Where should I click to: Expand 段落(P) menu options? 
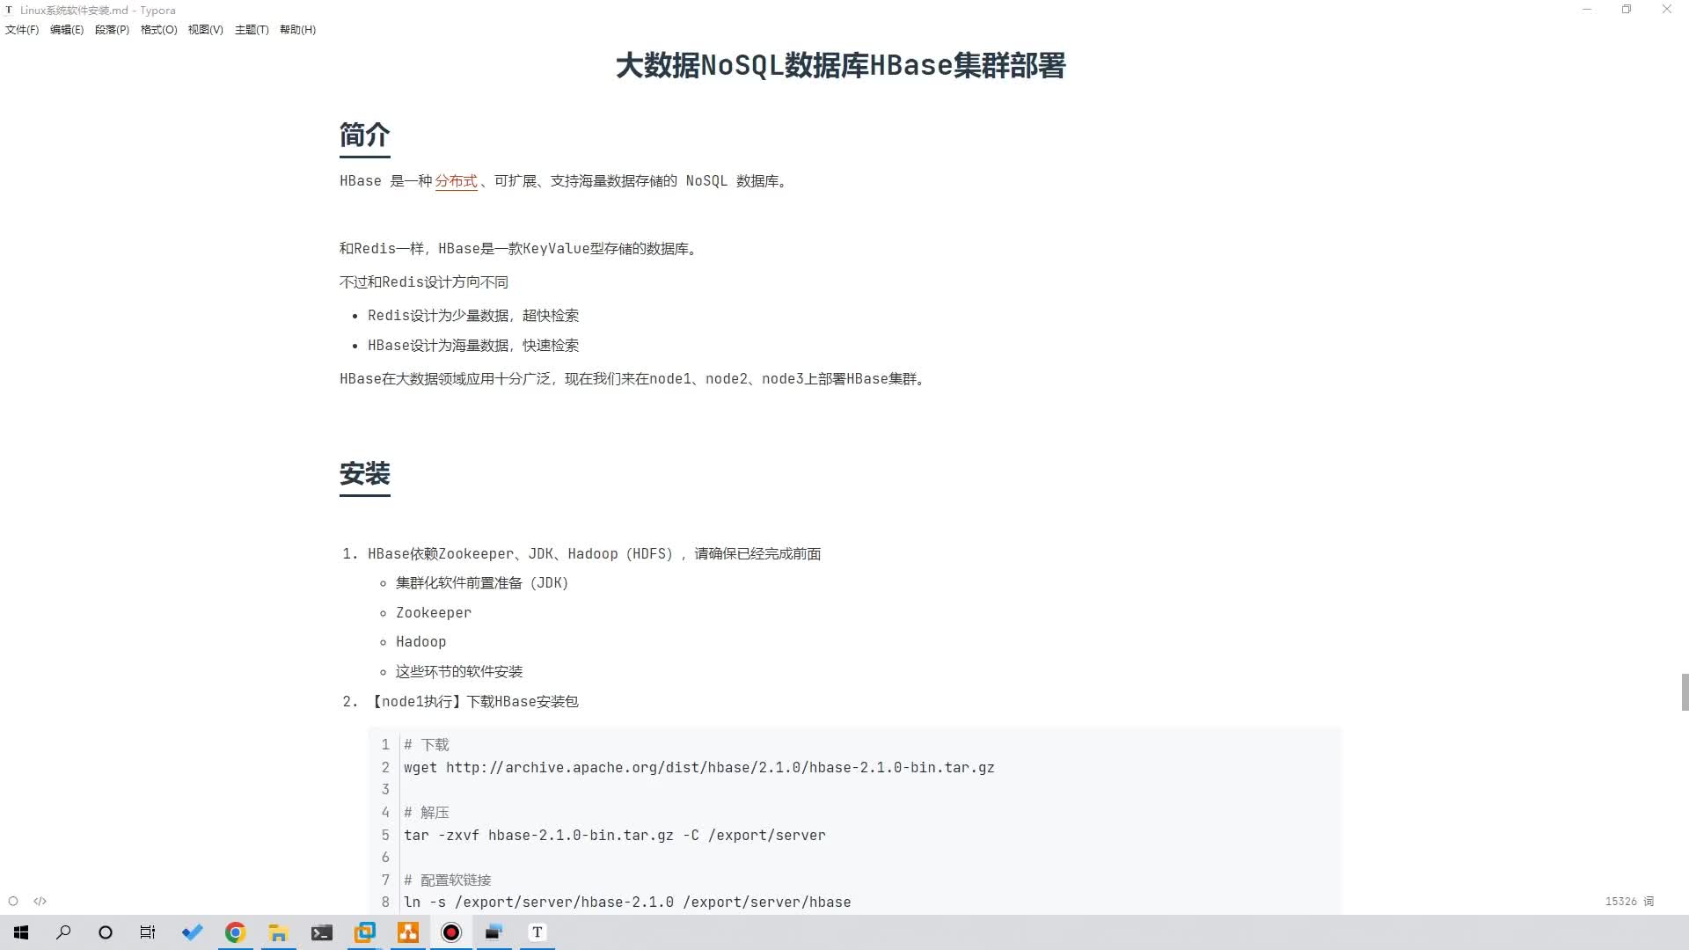pyautogui.click(x=110, y=29)
